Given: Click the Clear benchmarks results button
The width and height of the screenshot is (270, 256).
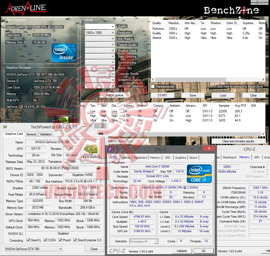Looking at the screenshot, I should (238, 141).
